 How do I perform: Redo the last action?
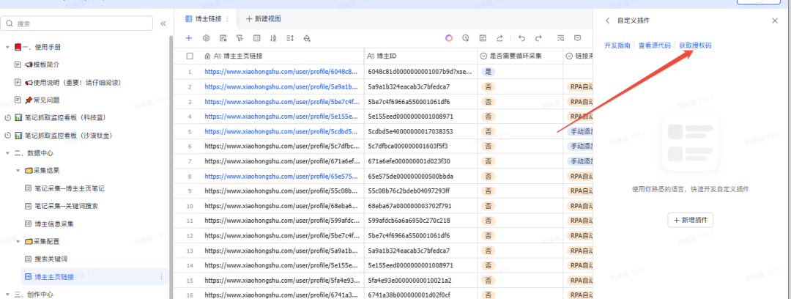(x=539, y=38)
